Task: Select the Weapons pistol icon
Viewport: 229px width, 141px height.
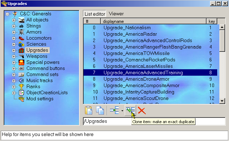Action: [x=21, y=56]
